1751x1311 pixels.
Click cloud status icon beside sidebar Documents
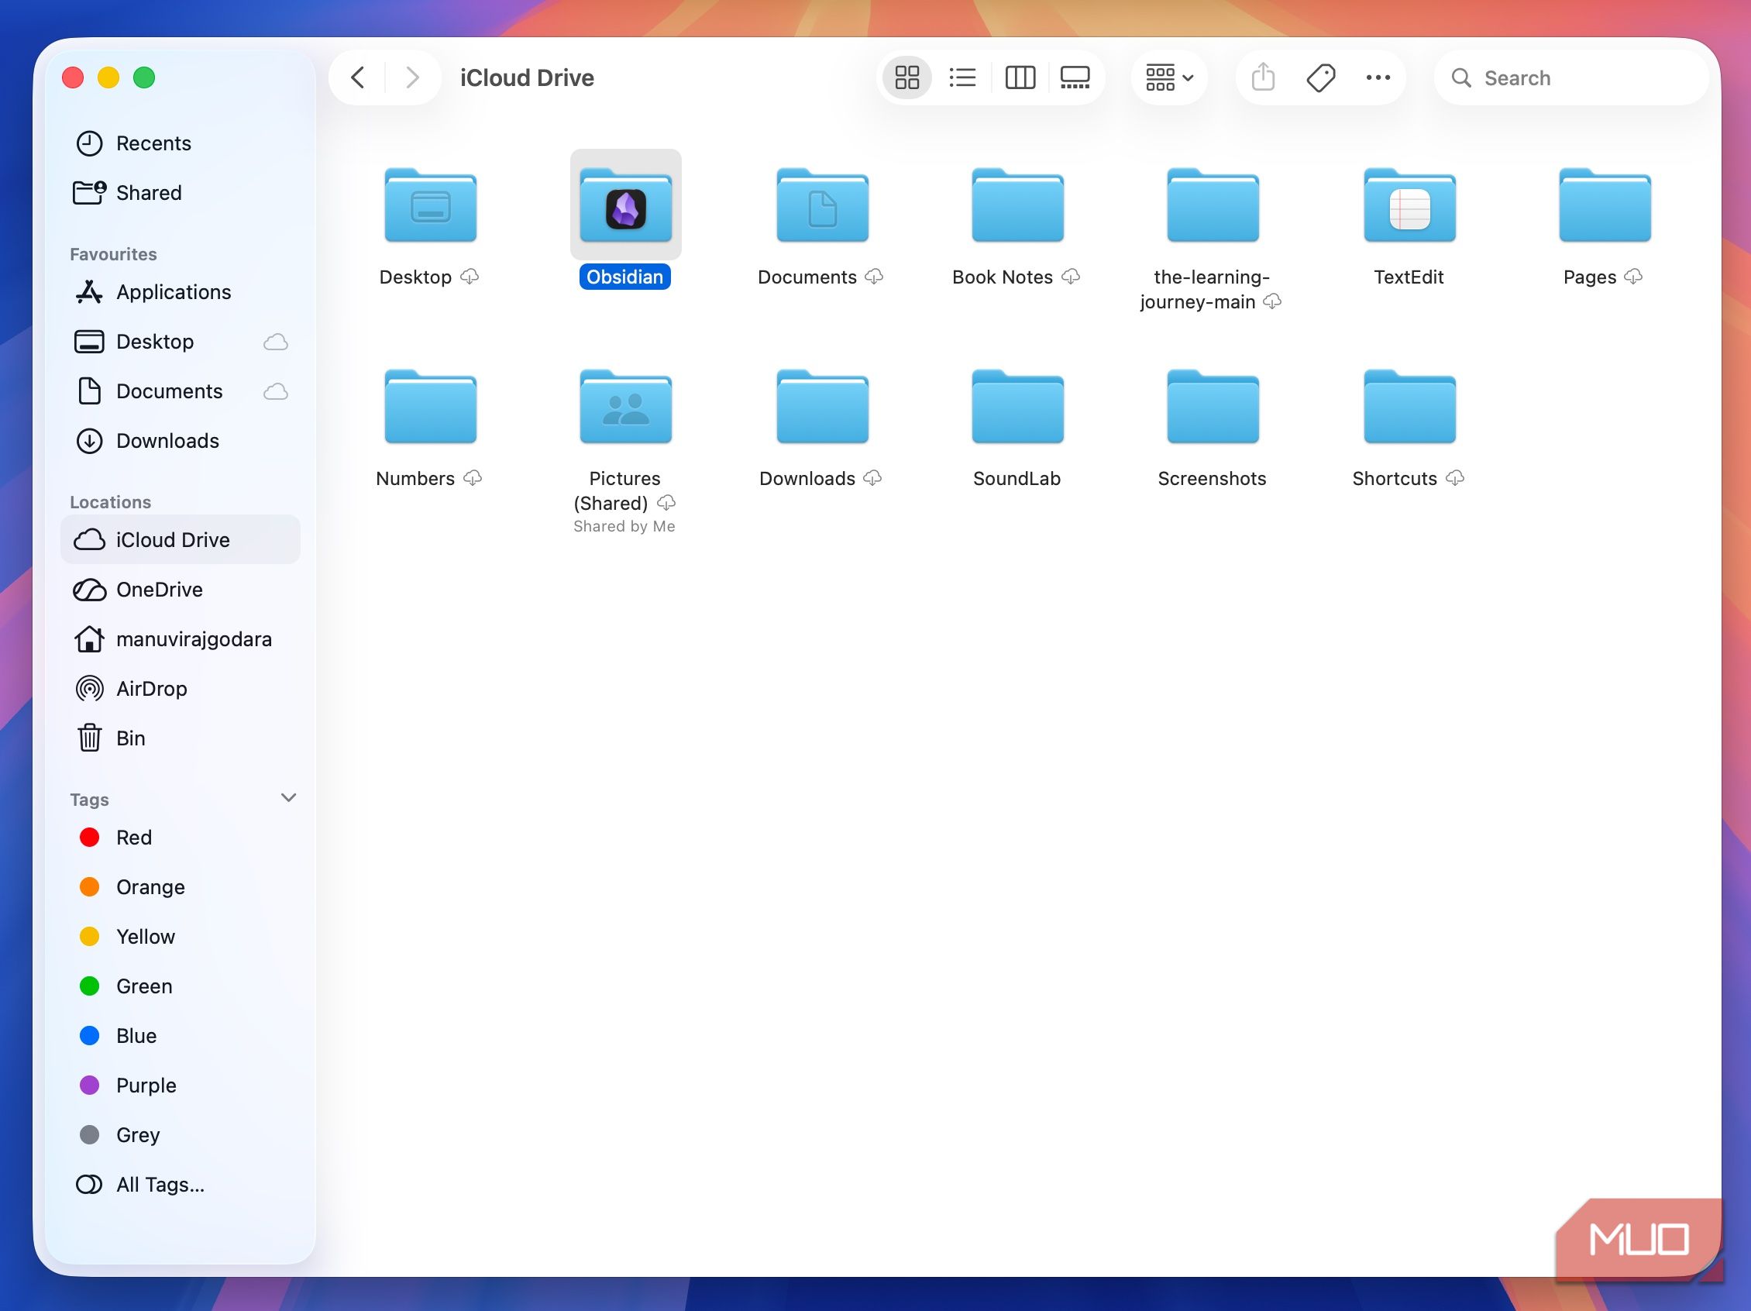[x=276, y=392]
